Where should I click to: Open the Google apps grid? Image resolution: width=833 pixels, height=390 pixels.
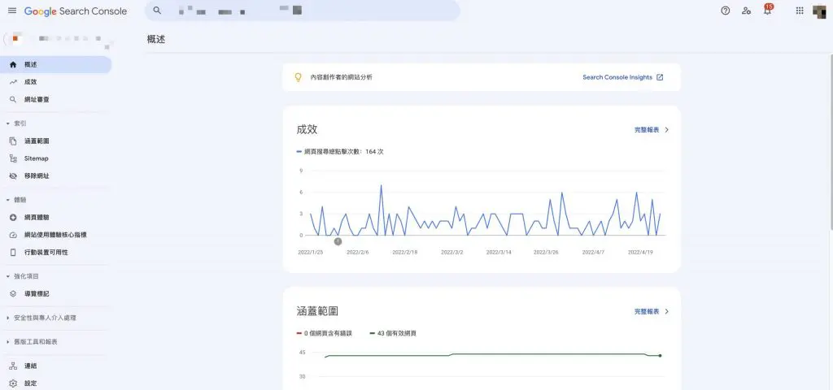coord(800,11)
